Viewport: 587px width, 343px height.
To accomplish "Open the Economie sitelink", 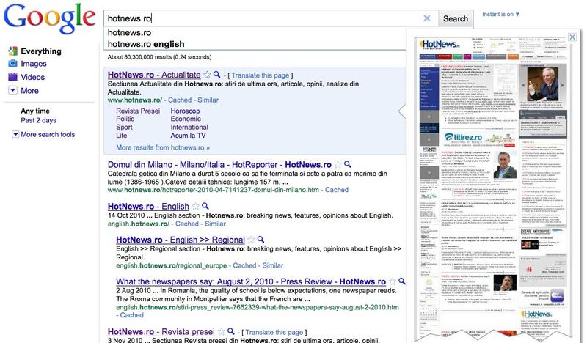I will coord(186,119).
